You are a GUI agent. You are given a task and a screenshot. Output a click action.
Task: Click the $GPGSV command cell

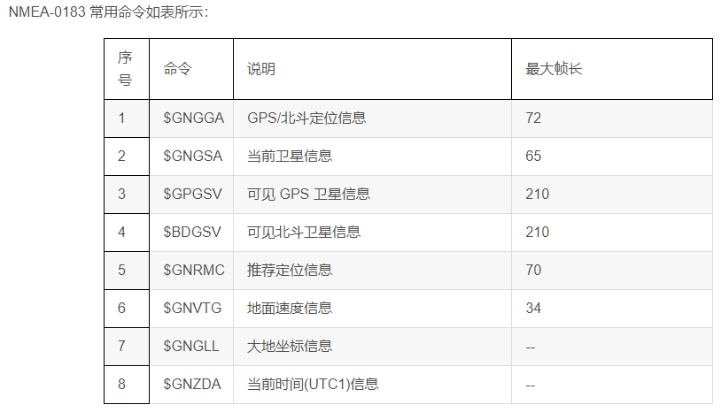193,194
